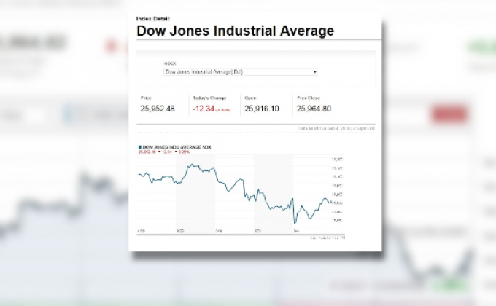
Task: Click the 9/4 date label on chart axis
Action: tap(295, 231)
